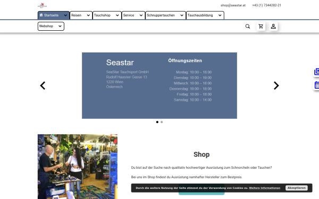Image resolution: width=319 pixels, height=199 pixels.
Task: Expand the Startseite dropdown chevron
Action: click(x=65, y=15)
